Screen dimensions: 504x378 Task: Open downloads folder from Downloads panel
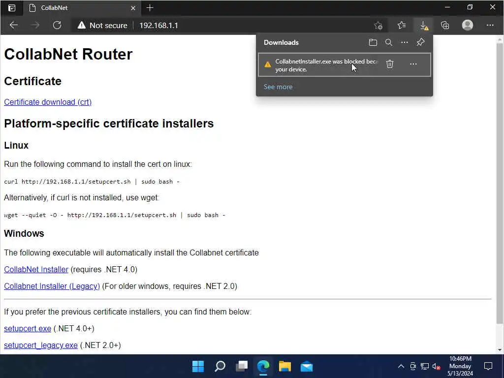(x=373, y=42)
